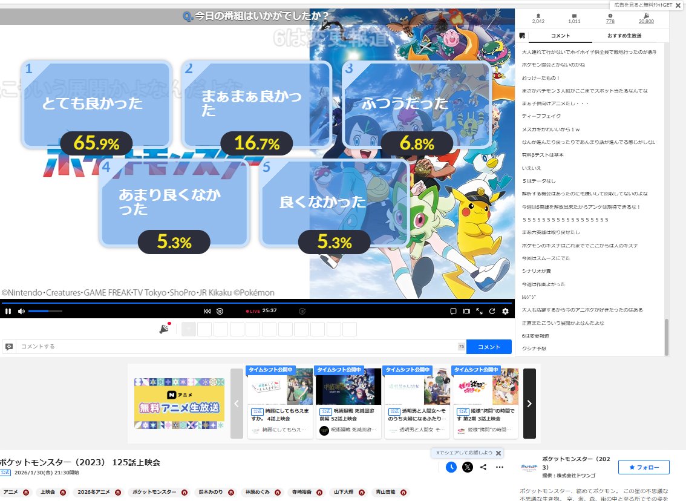Click the blue timeshift clock icon

point(451,467)
